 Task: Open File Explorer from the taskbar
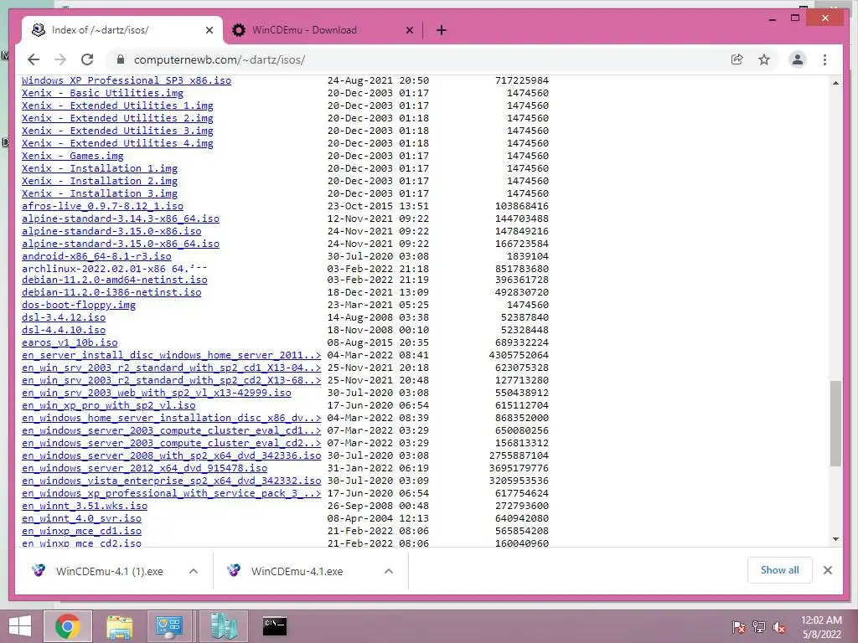(119, 626)
